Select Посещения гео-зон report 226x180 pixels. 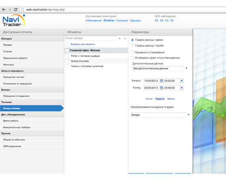pos(32,77)
